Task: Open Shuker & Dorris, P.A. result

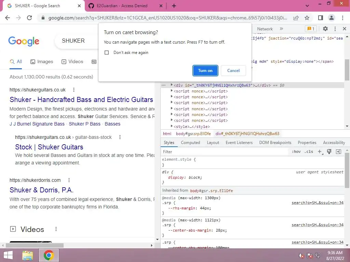Action: [41, 190]
